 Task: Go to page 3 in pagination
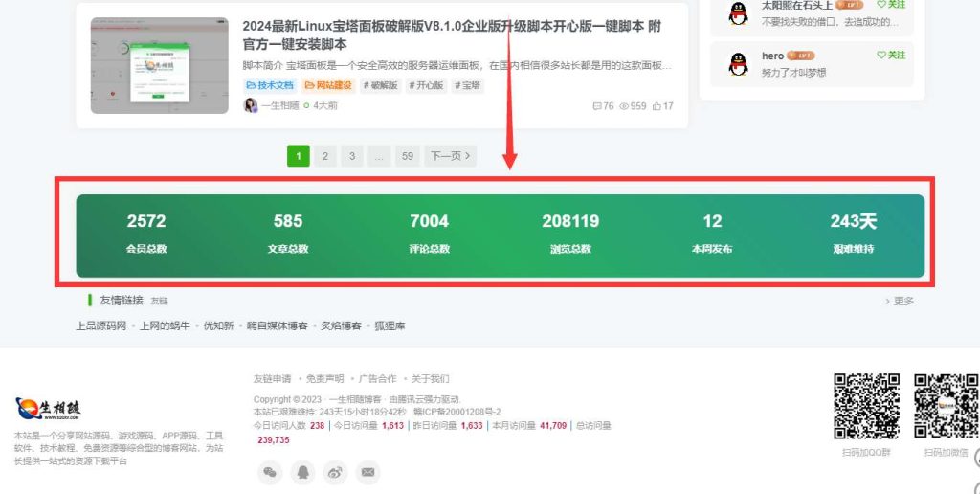[352, 156]
